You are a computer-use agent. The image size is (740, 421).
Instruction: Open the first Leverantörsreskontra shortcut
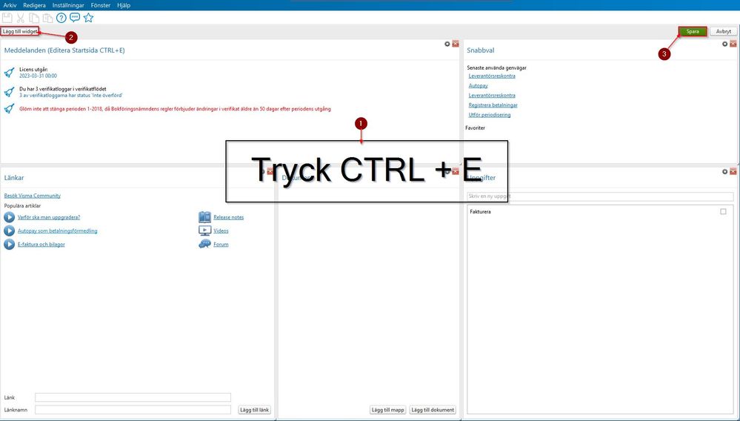(x=492, y=76)
